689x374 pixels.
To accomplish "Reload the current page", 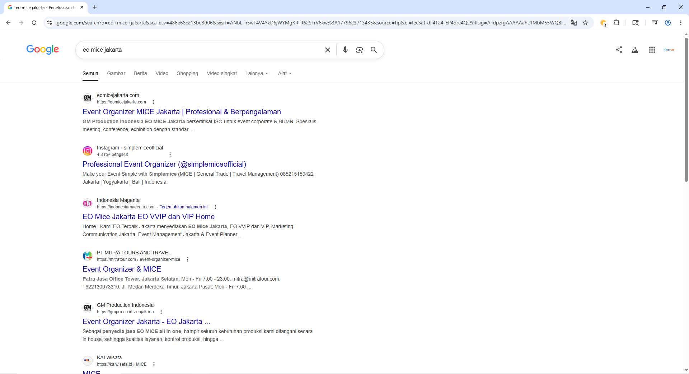I will [x=34, y=23].
